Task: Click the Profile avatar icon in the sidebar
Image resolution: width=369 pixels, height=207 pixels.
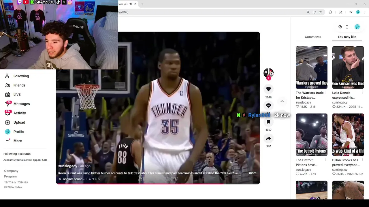Action: tap(7, 132)
